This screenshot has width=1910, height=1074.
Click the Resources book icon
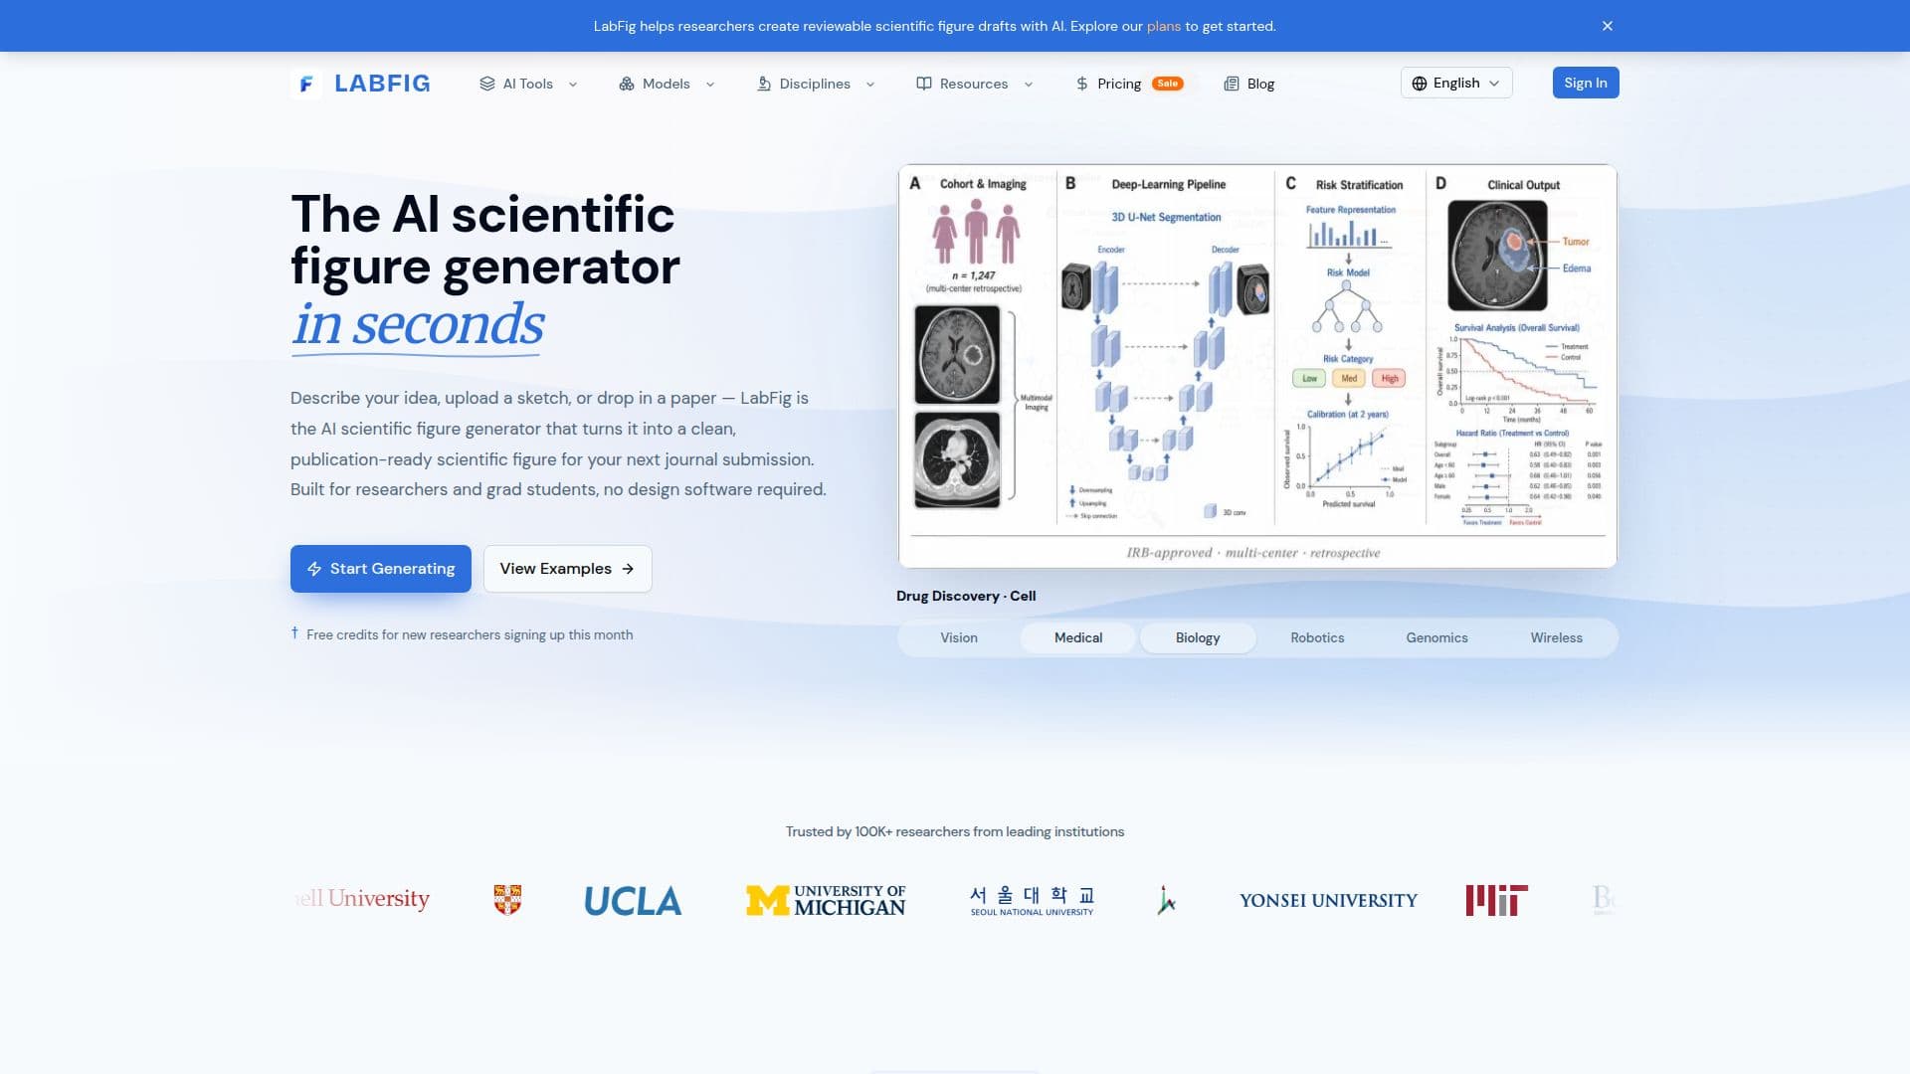click(924, 84)
